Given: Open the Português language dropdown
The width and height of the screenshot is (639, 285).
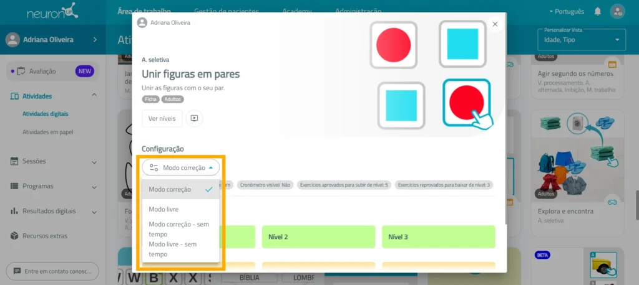Looking at the screenshot, I should [567, 11].
